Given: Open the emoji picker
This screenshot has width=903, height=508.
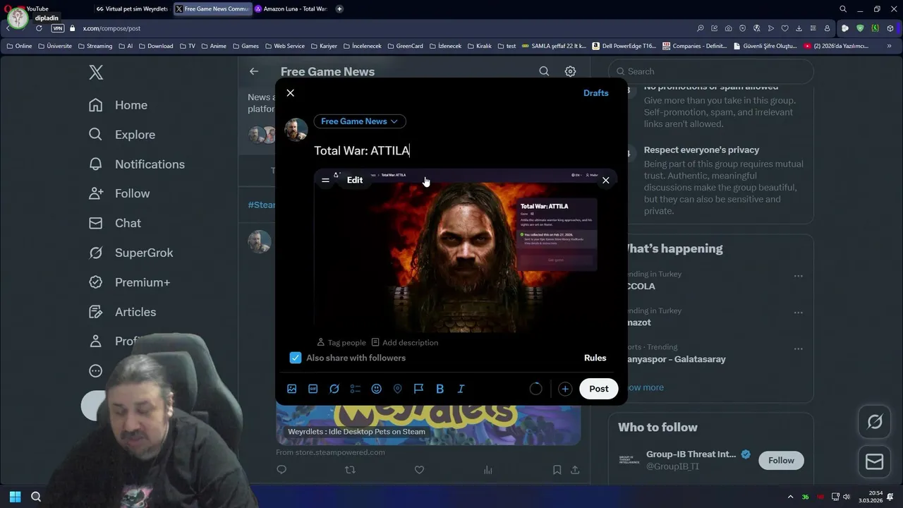Looking at the screenshot, I should pos(377,389).
